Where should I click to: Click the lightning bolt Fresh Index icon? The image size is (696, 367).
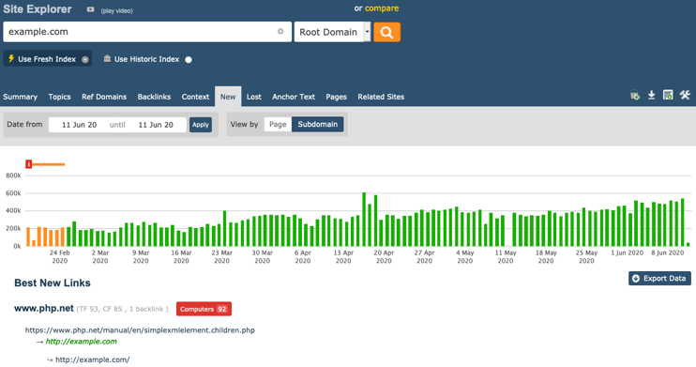click(11, 58)
